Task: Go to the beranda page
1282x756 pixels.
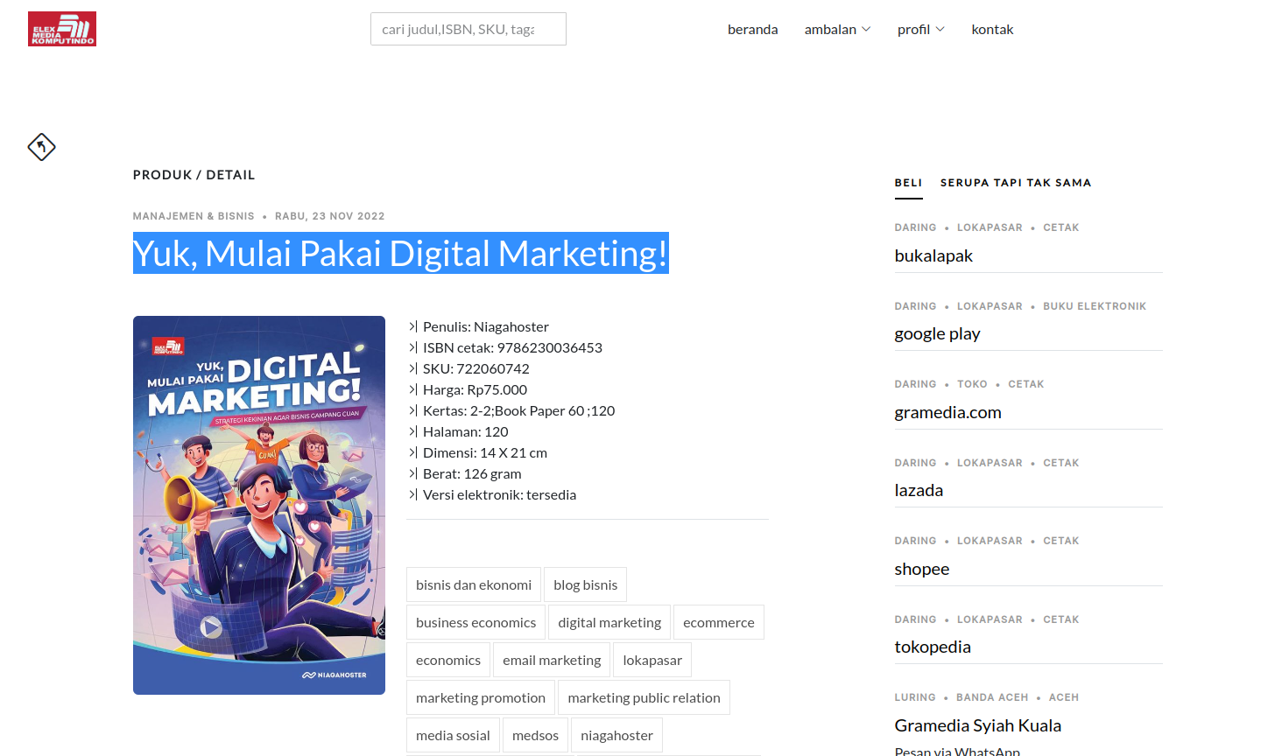Action: (x=752, y=29)
